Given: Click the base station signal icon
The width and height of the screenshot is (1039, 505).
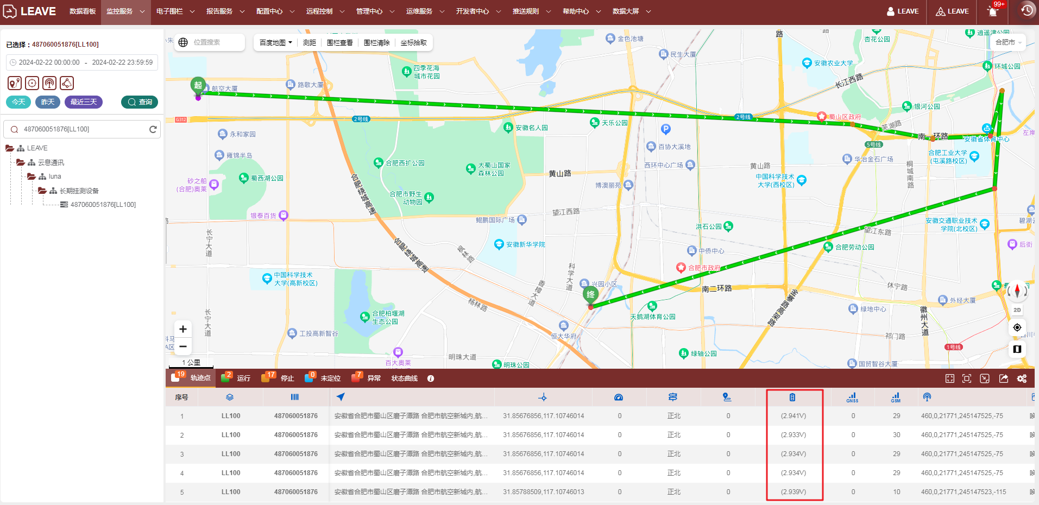Looking at the screenshot, I should tap(49, 83).
